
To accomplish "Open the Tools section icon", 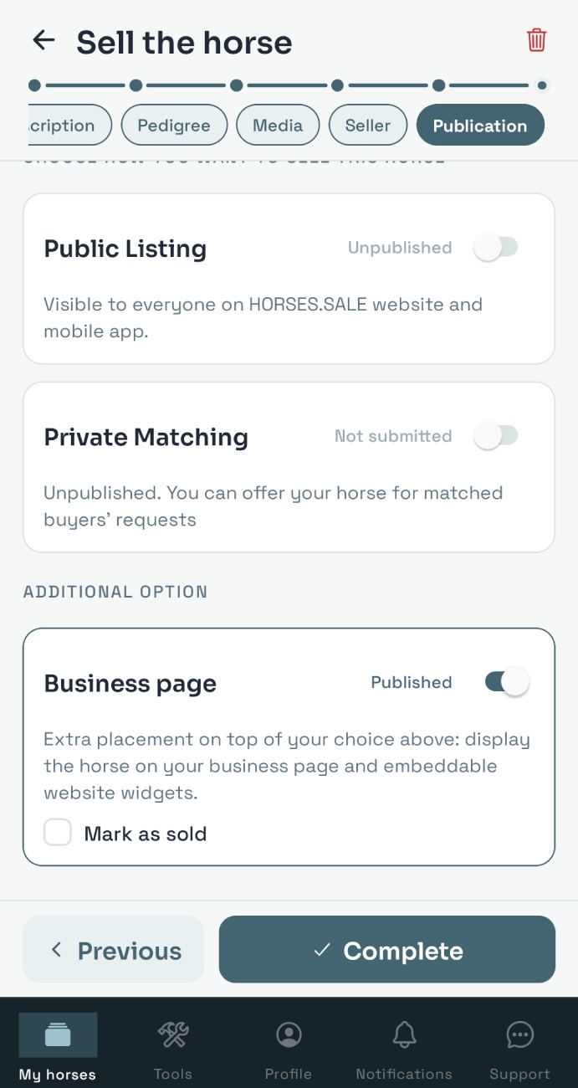I will tap(173, 1036).
